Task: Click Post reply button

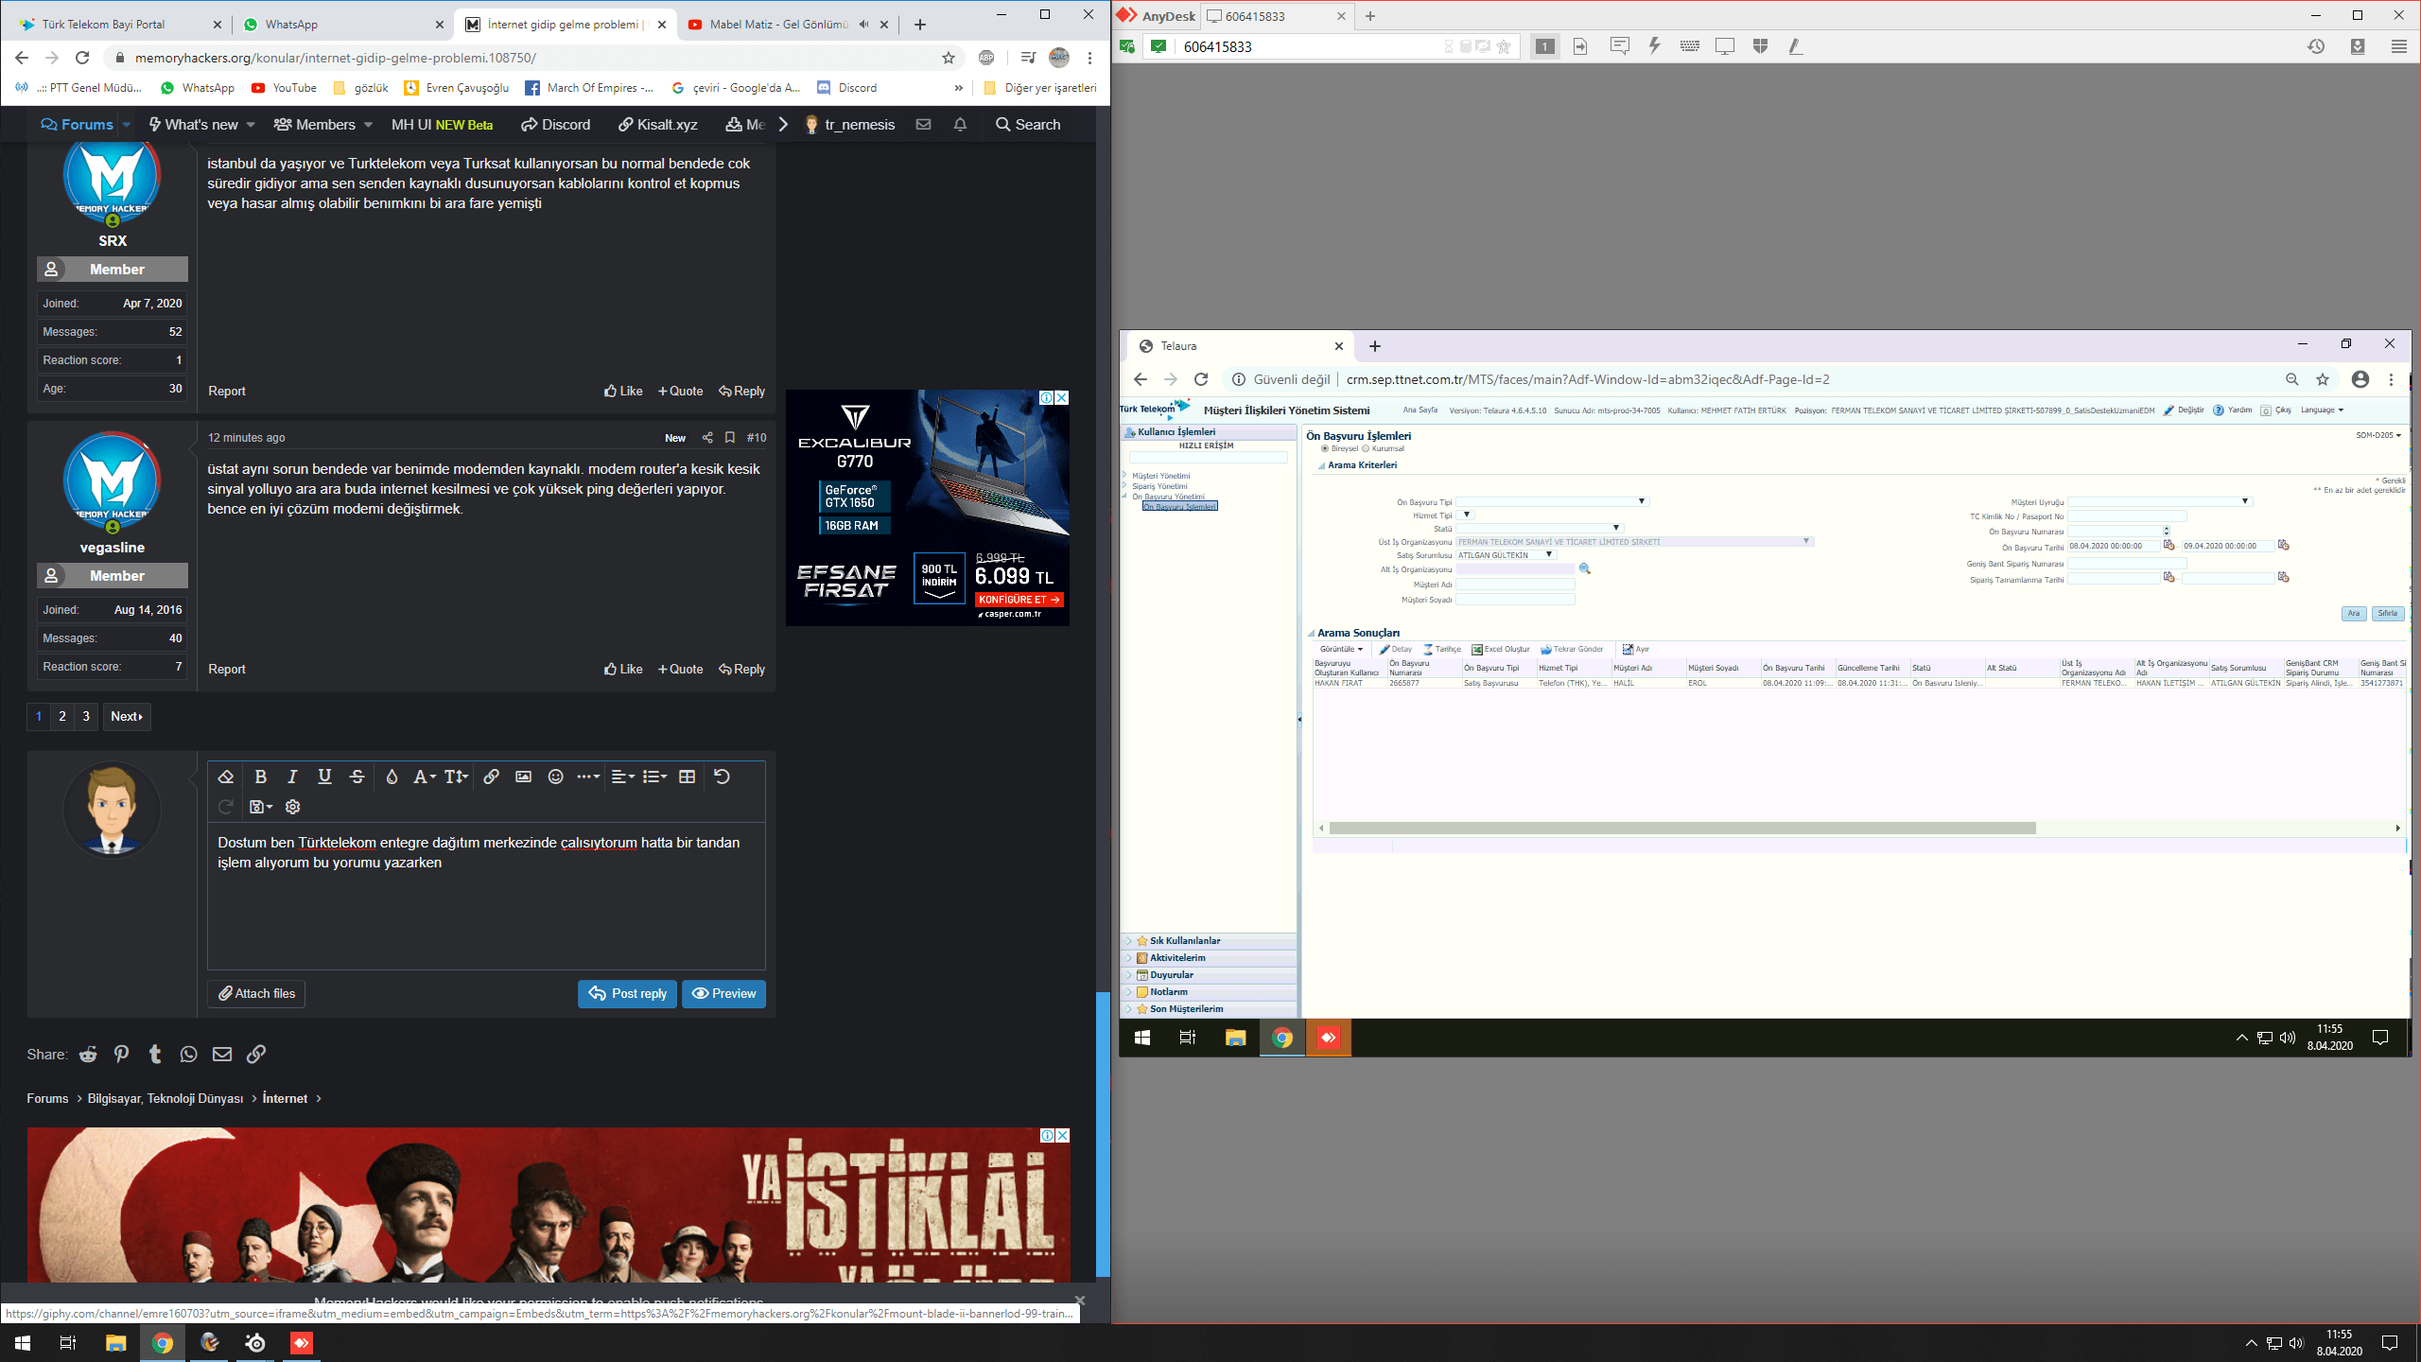Action: click(627, 993)
